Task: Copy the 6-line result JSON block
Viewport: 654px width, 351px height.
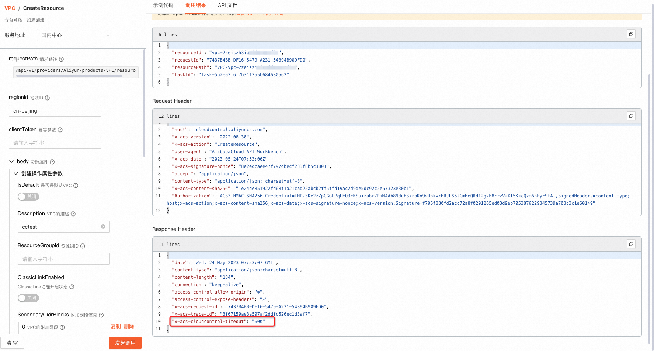Action: 631,34
